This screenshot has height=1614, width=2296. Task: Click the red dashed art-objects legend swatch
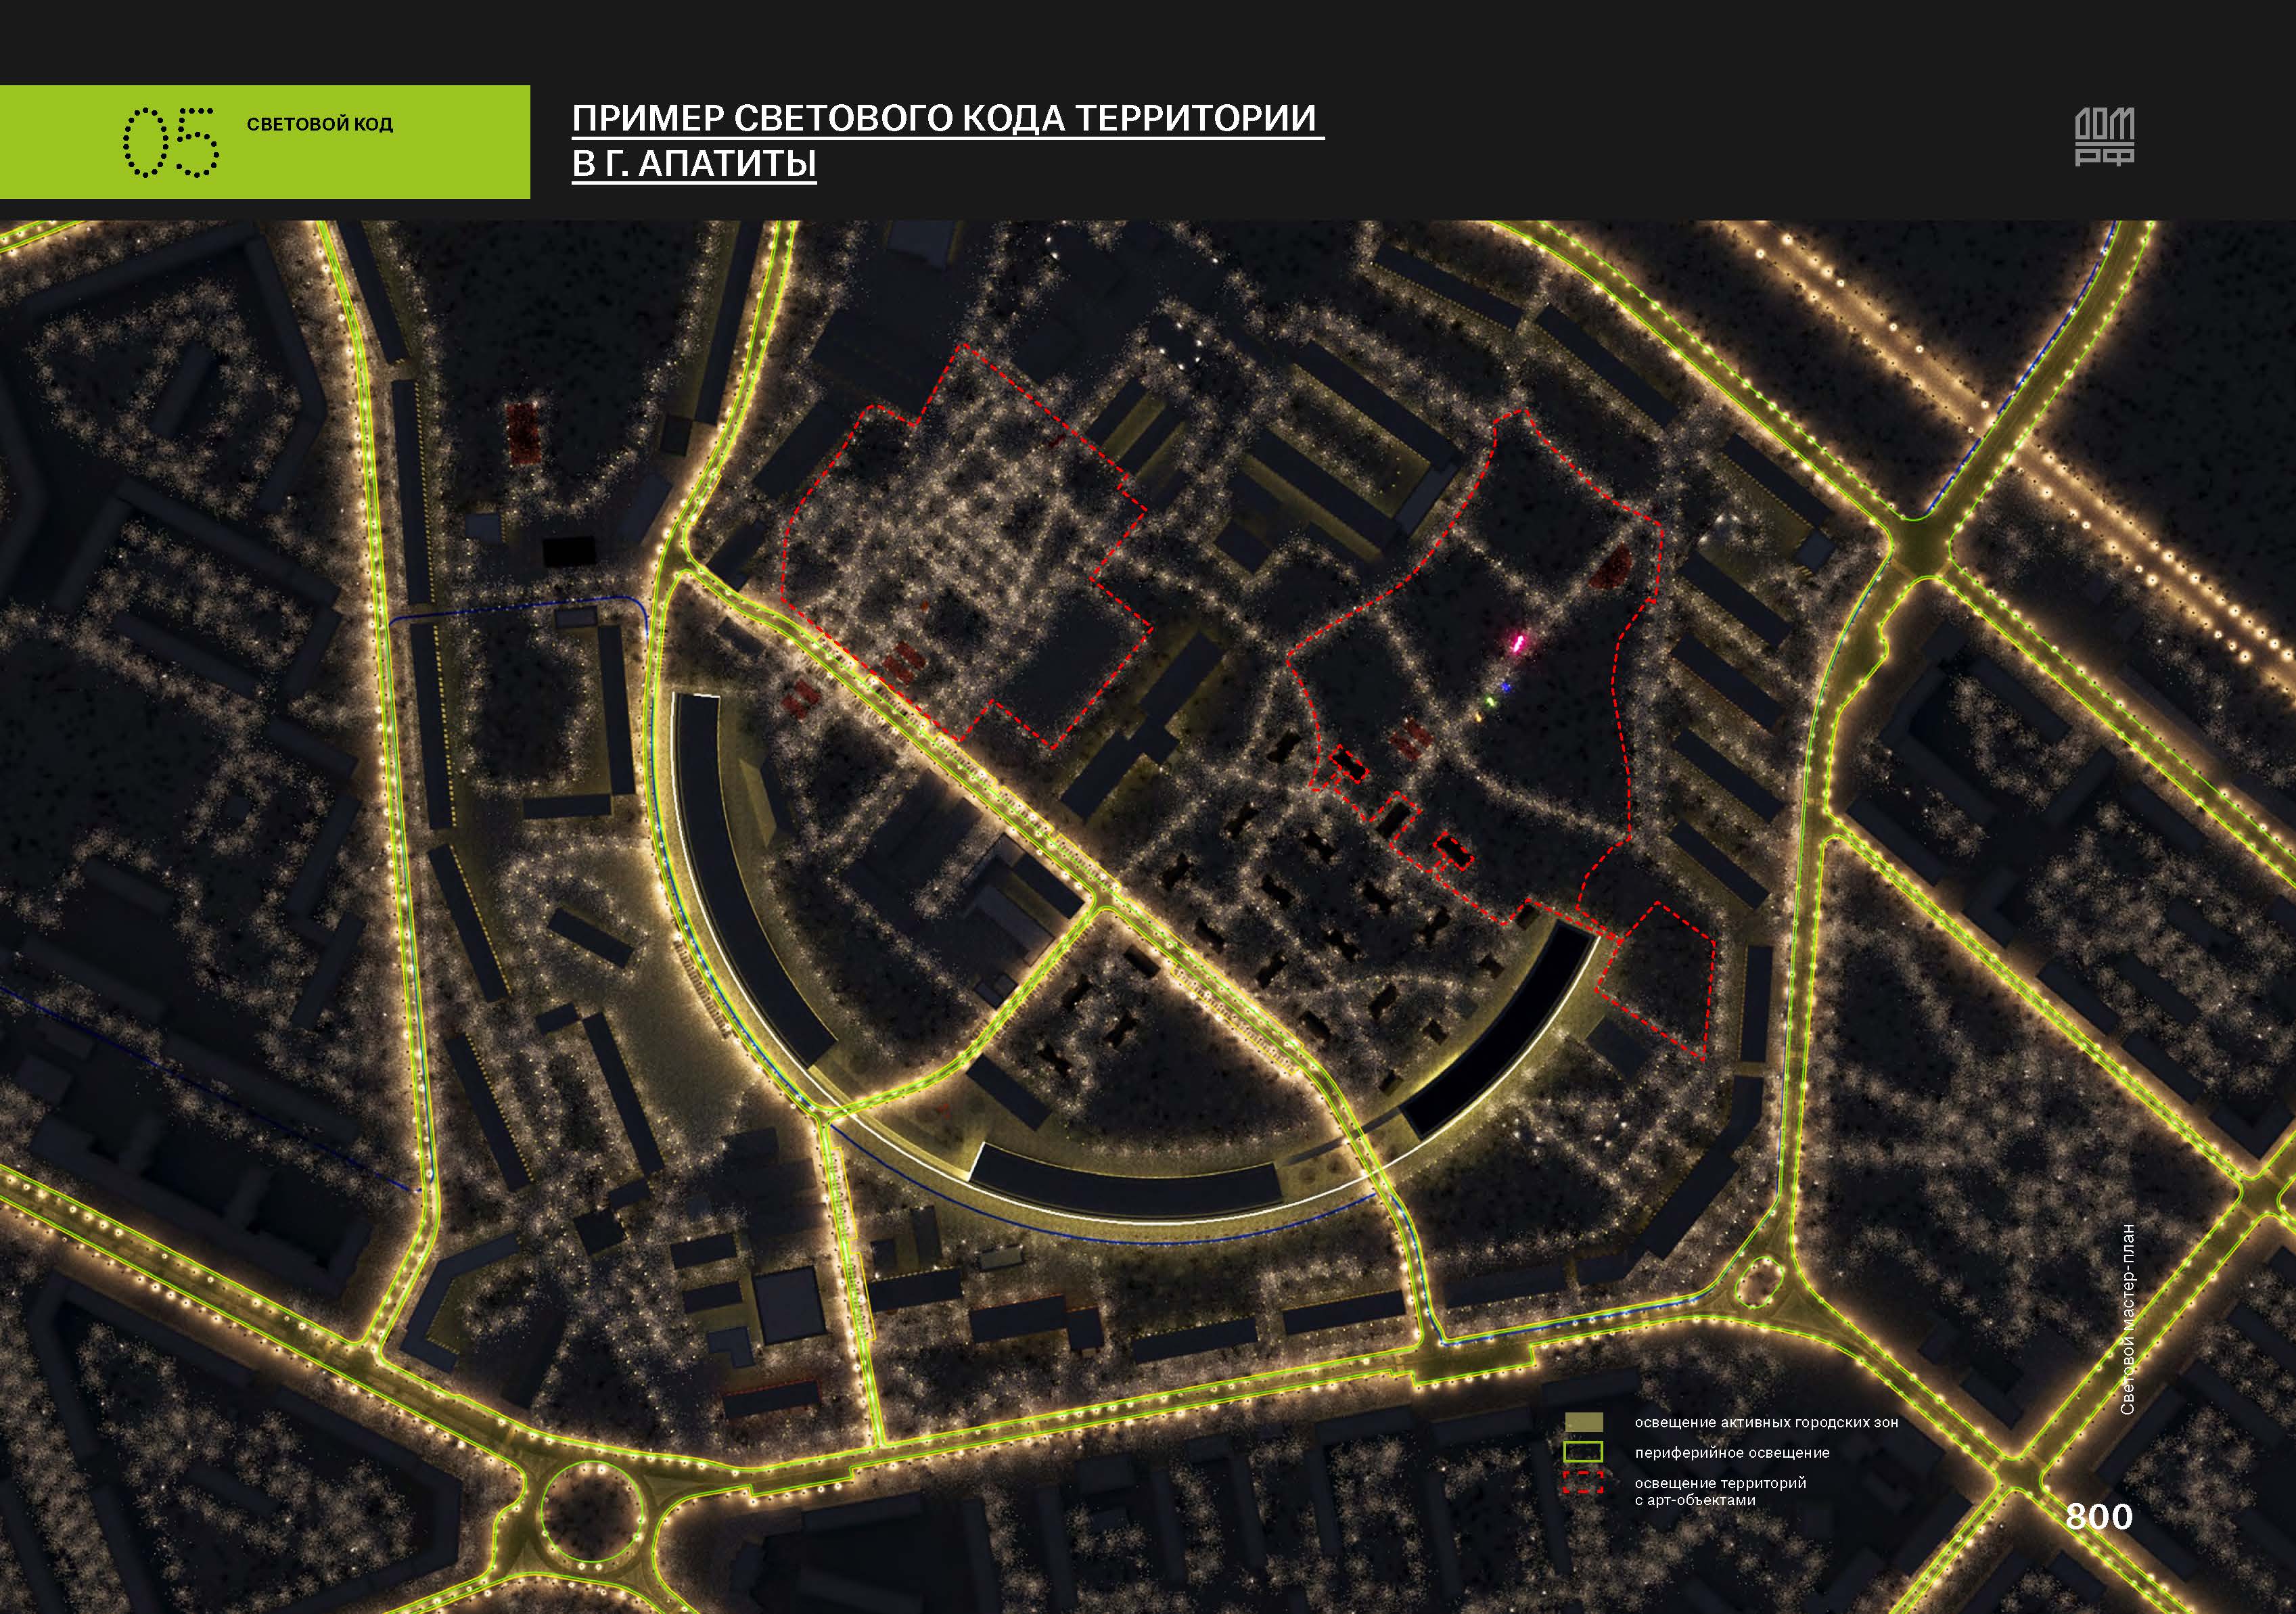pyautogui.click(x=1583, y=1482)
